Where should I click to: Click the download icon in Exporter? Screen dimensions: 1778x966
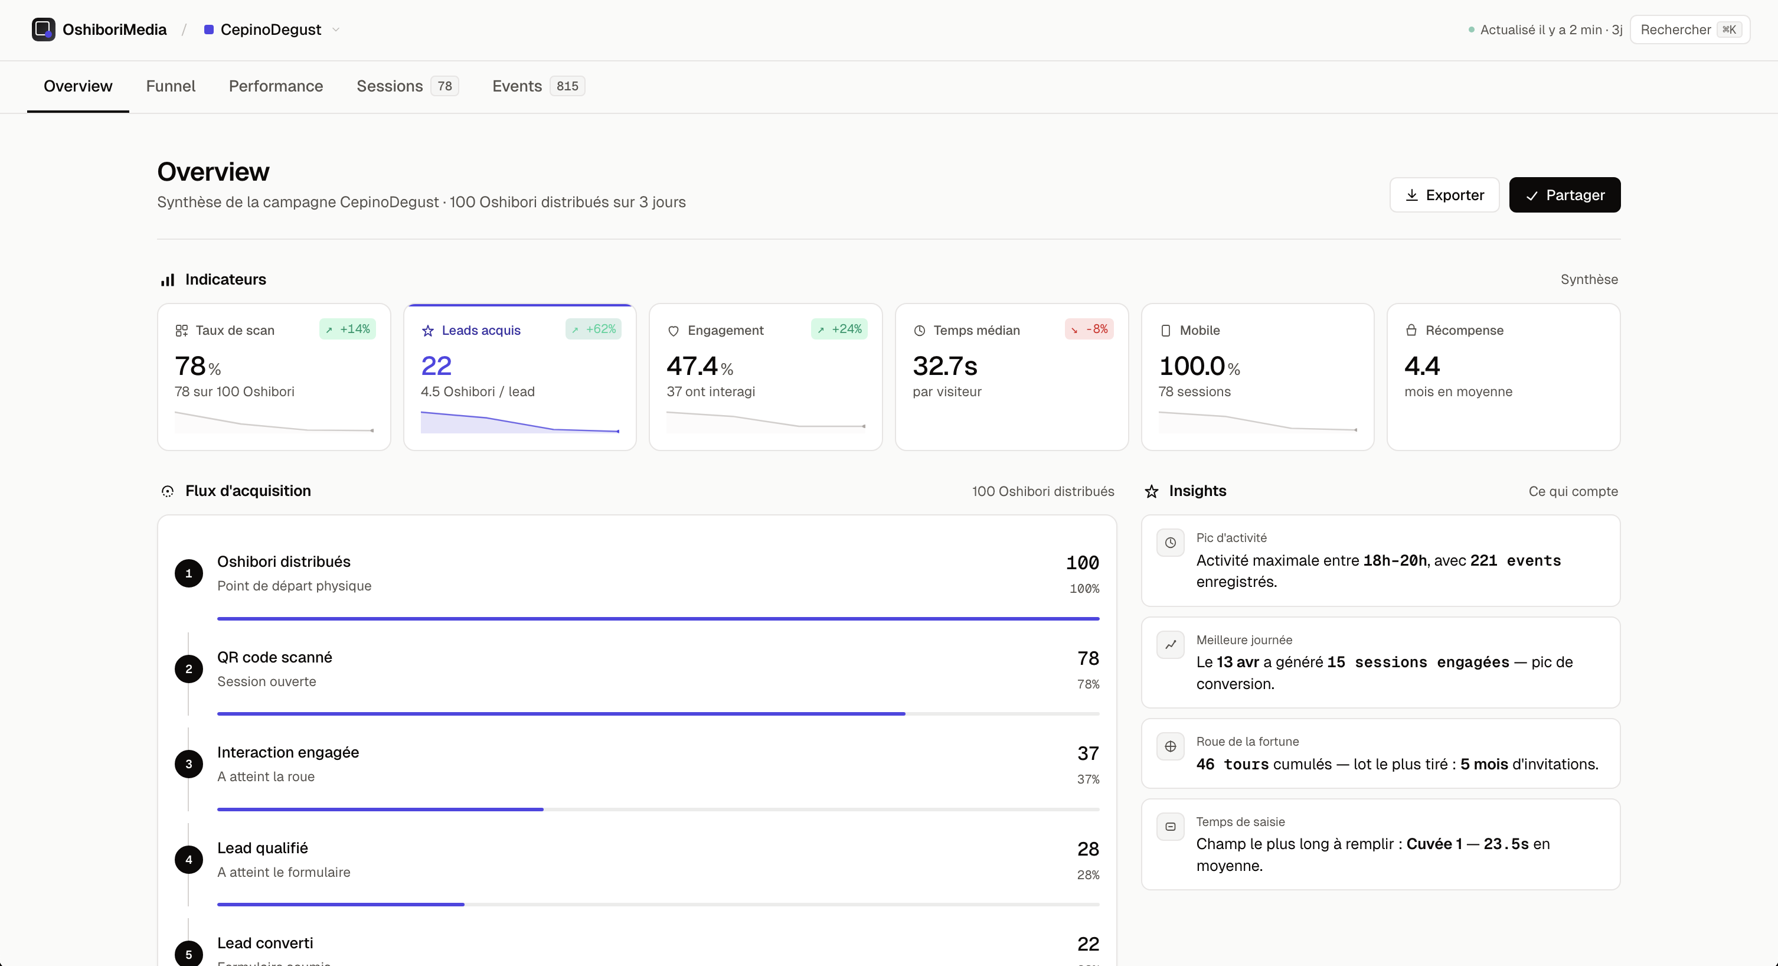point(1411,195)
